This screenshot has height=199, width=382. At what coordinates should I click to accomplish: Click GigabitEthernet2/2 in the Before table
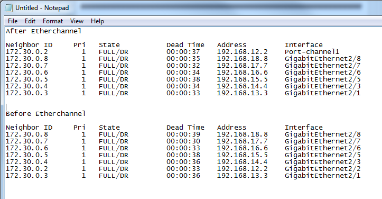tap(322, 169)
